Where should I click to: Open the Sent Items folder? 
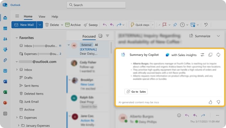click(29, 86)
